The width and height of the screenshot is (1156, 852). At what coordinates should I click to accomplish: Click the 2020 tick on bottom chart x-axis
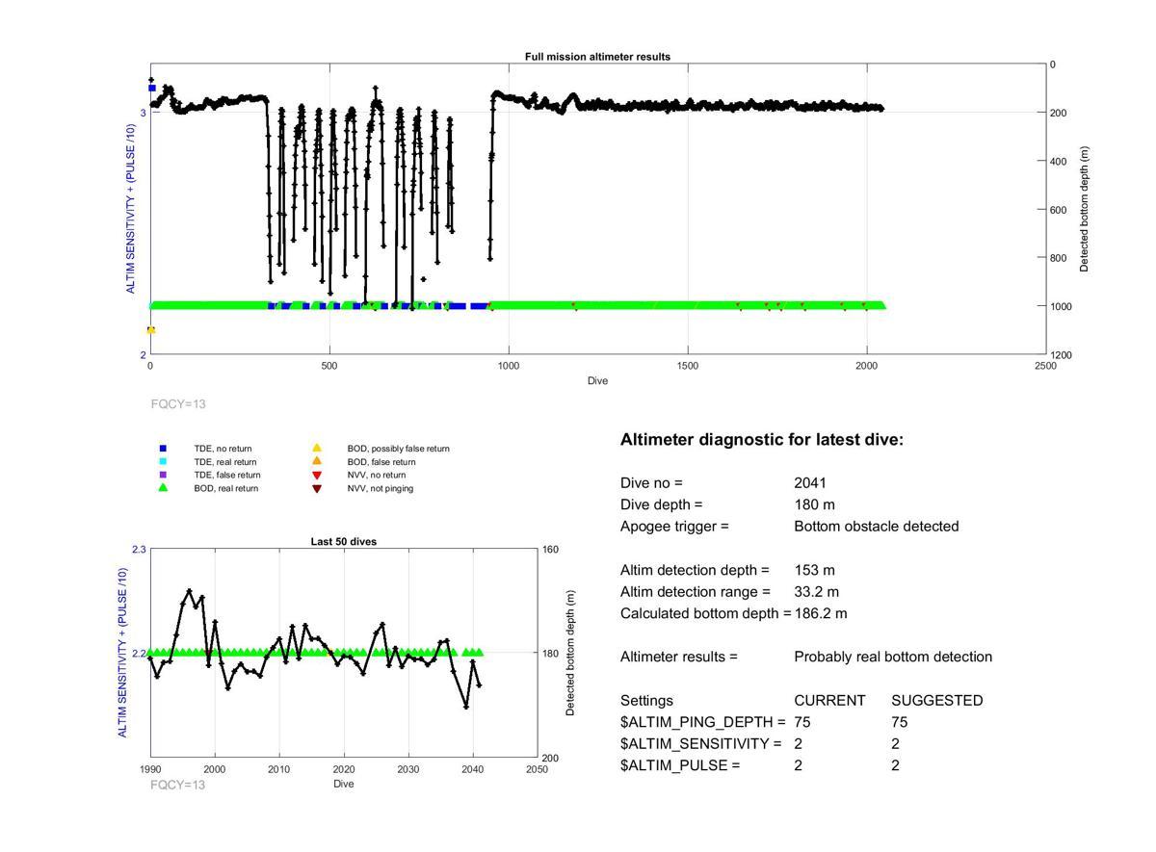pyautogui.click(x=344, y=769)
